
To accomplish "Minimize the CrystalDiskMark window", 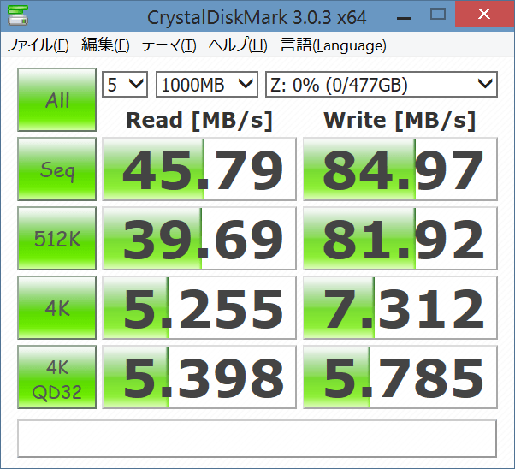I will pyautogui.click(x=397, y=15).
